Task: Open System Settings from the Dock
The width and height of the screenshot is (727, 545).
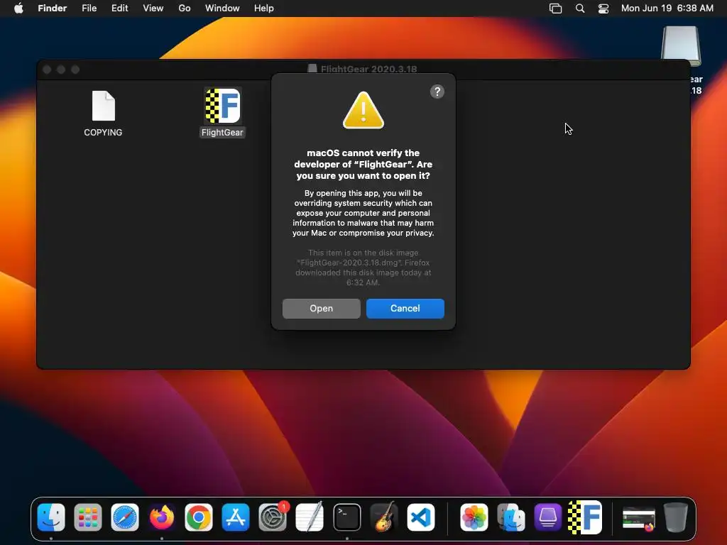Action: pyautogui.click(x=273, y=517)
